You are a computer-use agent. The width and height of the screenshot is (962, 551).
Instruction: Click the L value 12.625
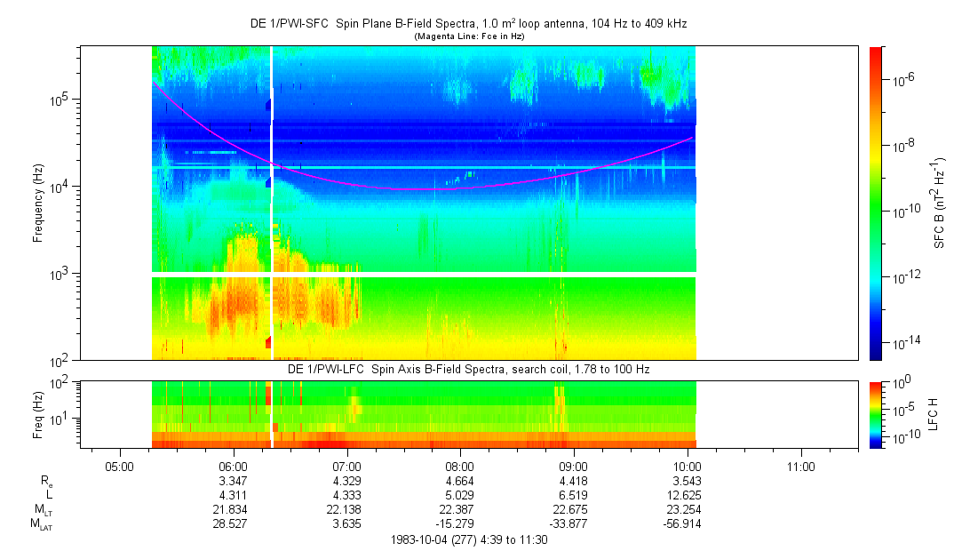[x=688, y=495]
